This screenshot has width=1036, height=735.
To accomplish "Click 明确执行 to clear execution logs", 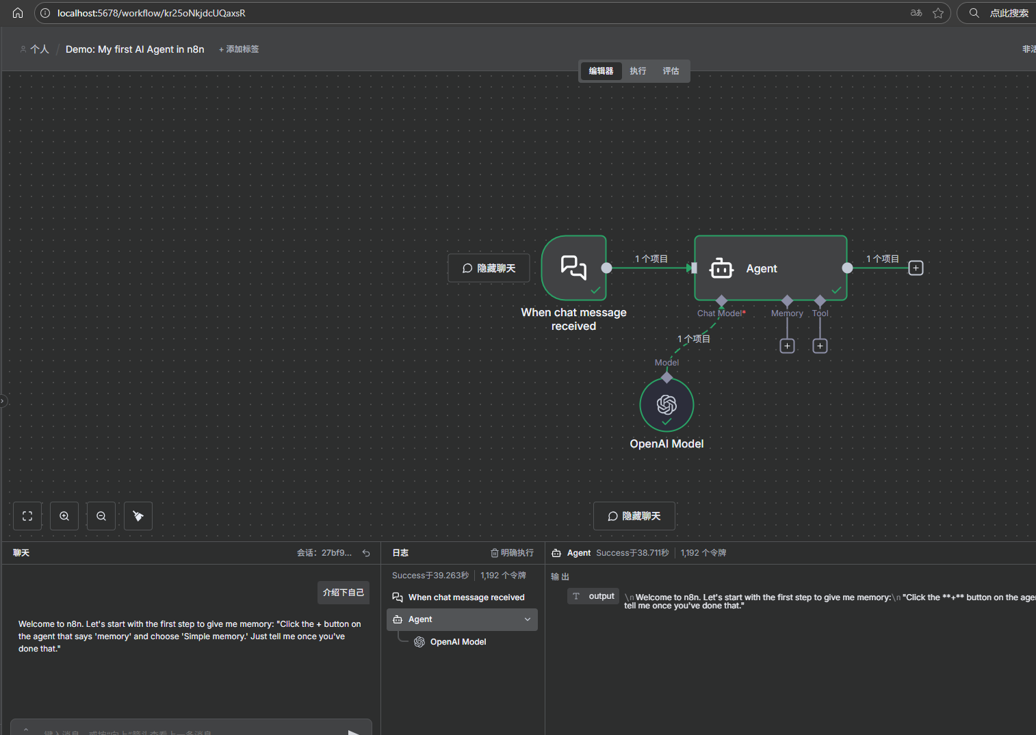I will coord(512,553).
